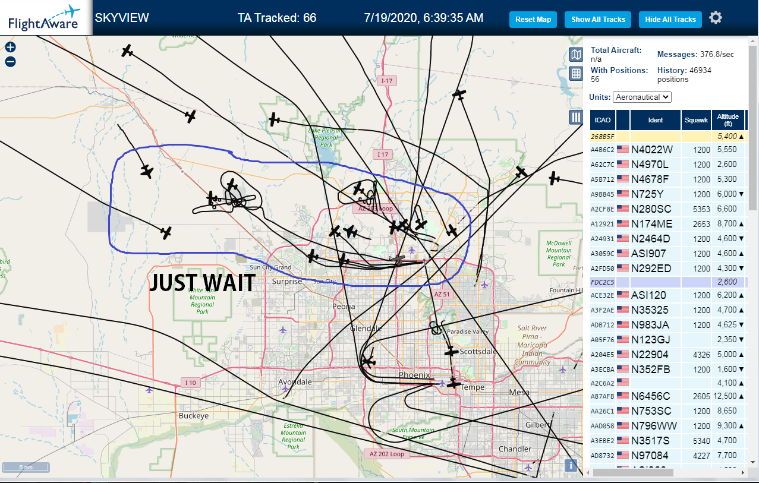Image resolution: width=759 pixels, height=483 pixels.
Task: Sort by the blank flag column header
Action: pyautogui.click(x=623, y=120)
